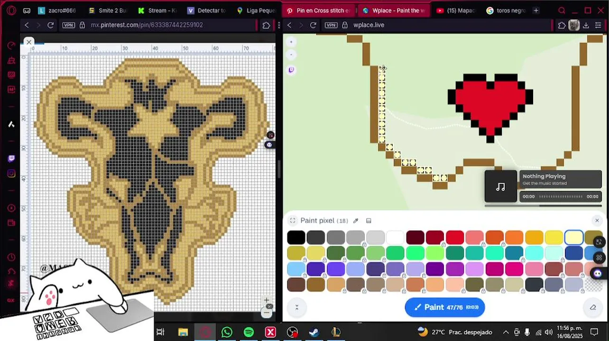Select the eraser tool in Wplace
The image size is (609, 341).
[x=593, y=307]
